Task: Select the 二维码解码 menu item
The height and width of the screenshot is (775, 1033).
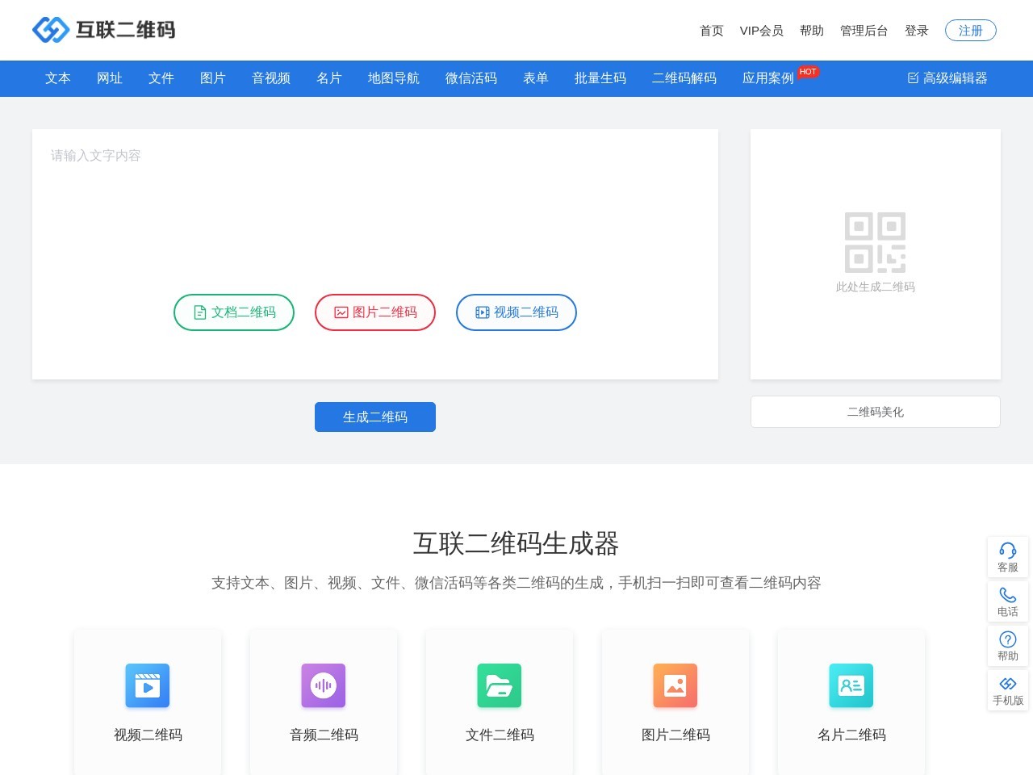Action: pos(684,78)
